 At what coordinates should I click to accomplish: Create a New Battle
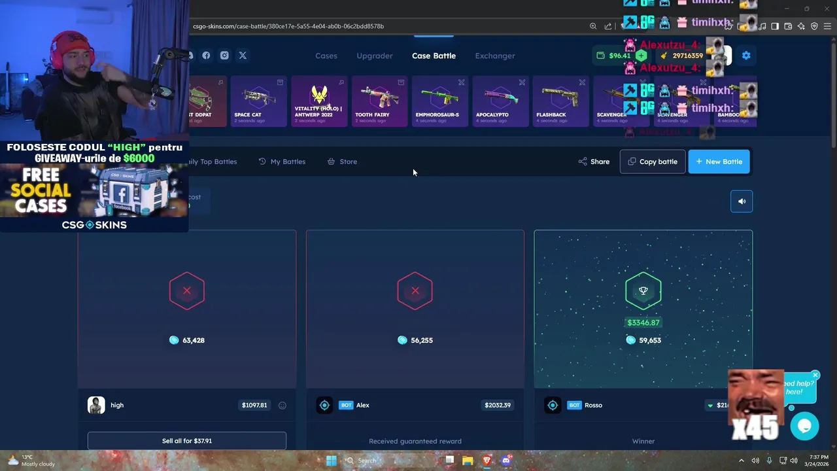click(x=719, y=162)
